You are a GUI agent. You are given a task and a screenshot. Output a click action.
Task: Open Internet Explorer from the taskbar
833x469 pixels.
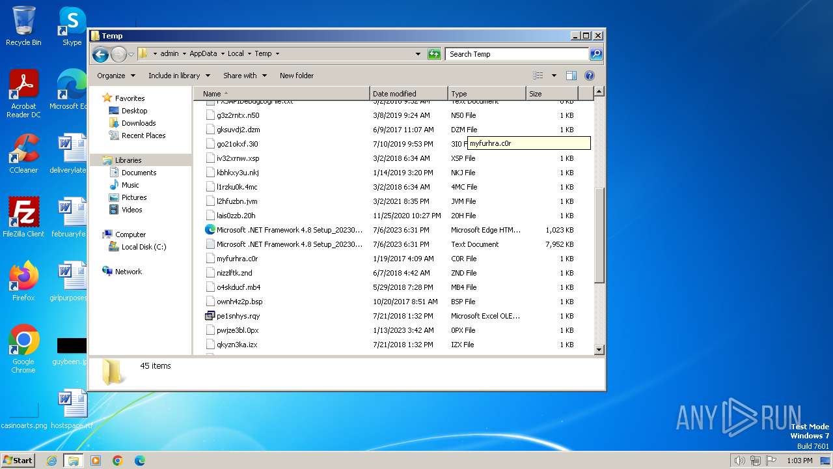(x=51, y=461)
